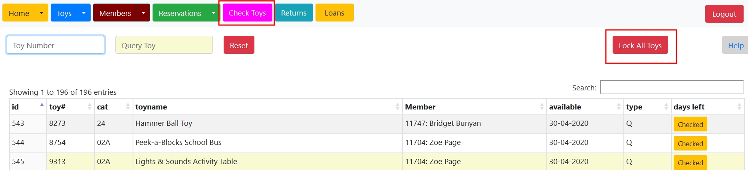Sort by toyname column sort icon
This screenshot has width=748, height=170.
pyautogui.click(x=397, y=106)
